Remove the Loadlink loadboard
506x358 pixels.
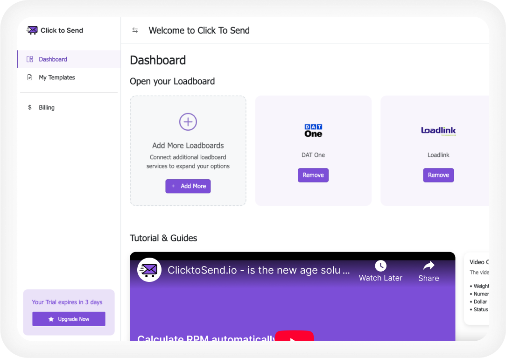coord(438,175)
